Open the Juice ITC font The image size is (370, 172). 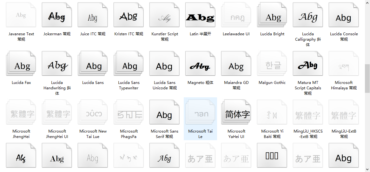pos(93,15)
